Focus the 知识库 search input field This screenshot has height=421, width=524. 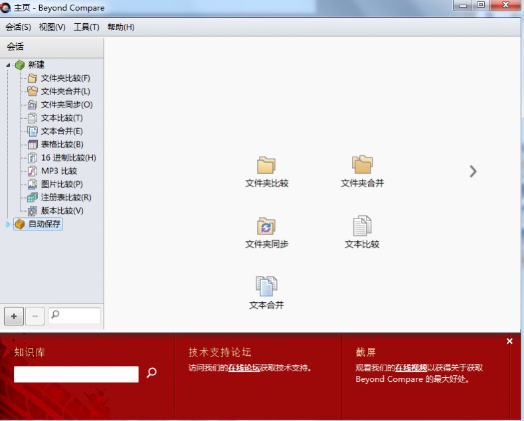(x=76, y=375)
